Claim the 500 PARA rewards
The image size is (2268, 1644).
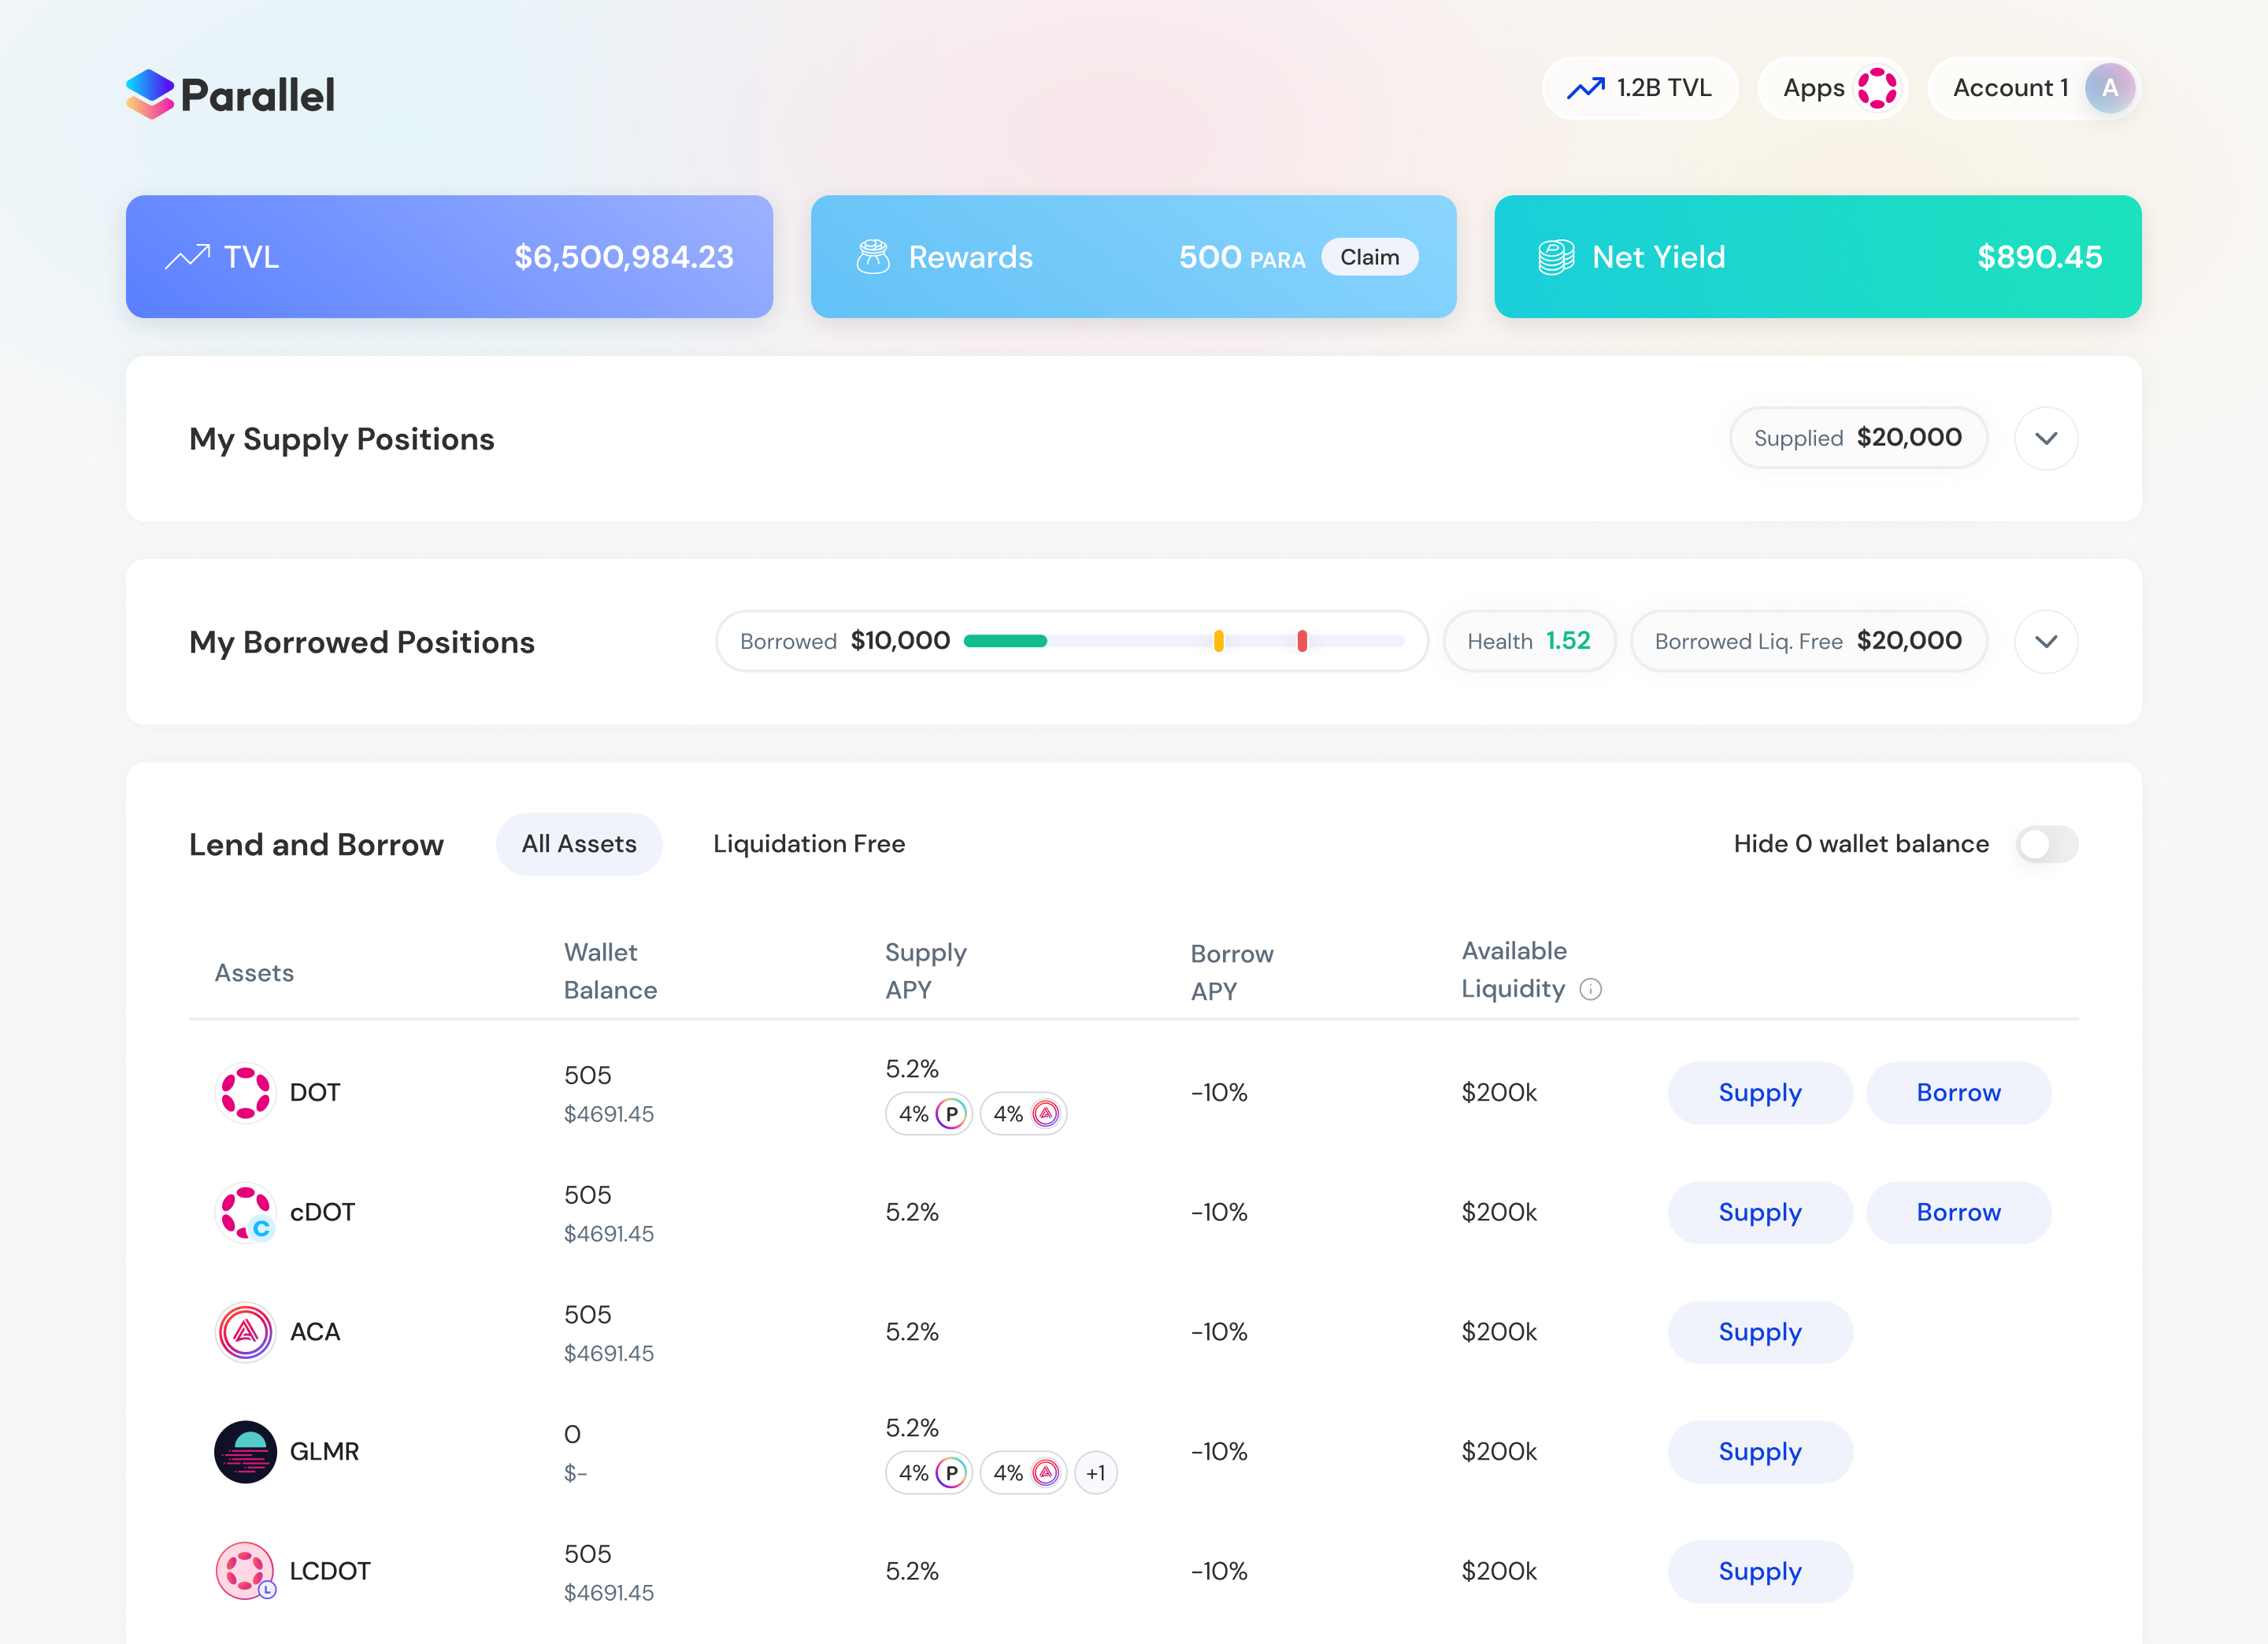pos(1369,257)
